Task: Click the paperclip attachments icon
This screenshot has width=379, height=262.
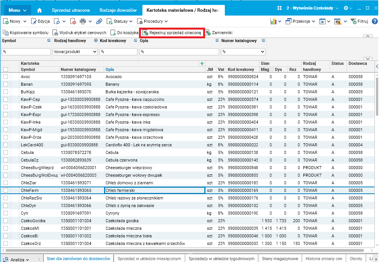Action: pyautogui.click(x=99, y=22)
